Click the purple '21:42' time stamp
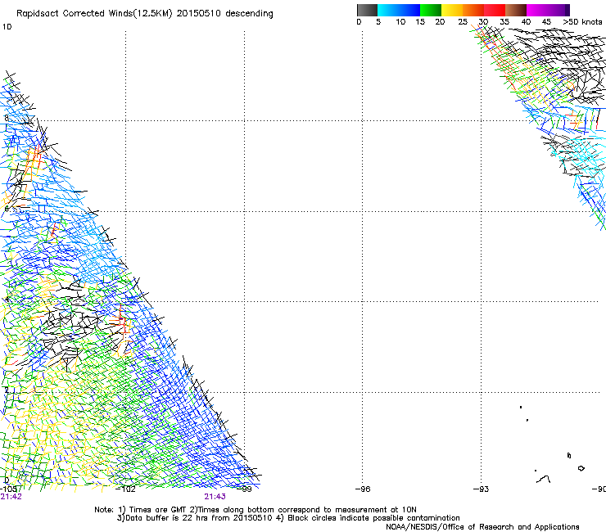606x532 pixels. coord(11,497)
